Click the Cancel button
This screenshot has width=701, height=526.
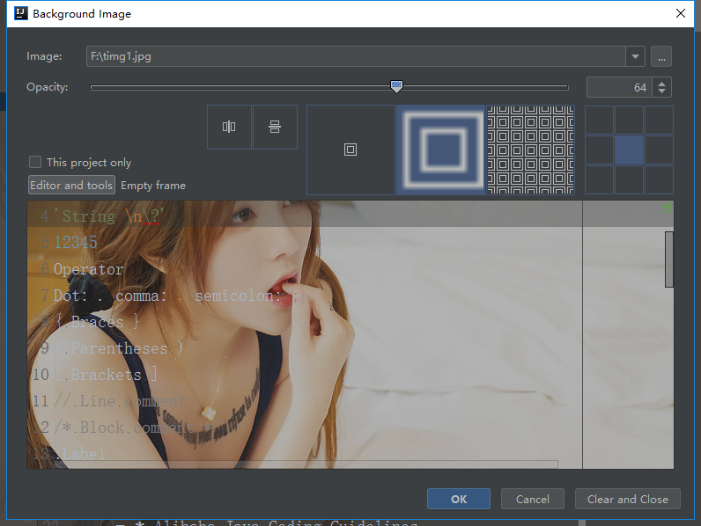[x=533, y=500]
